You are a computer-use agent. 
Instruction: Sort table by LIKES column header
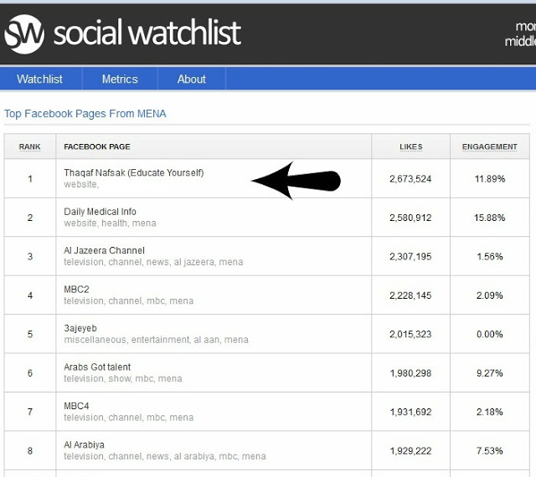[411, 146]
